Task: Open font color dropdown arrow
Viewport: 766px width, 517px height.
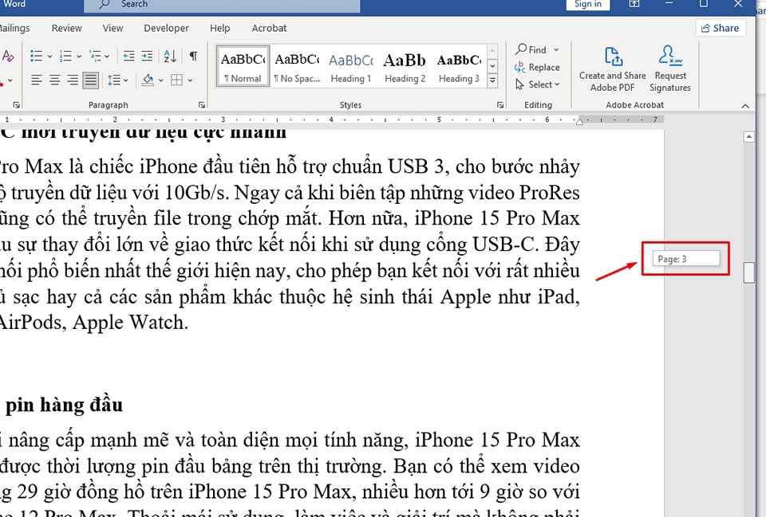Action: 10,80
